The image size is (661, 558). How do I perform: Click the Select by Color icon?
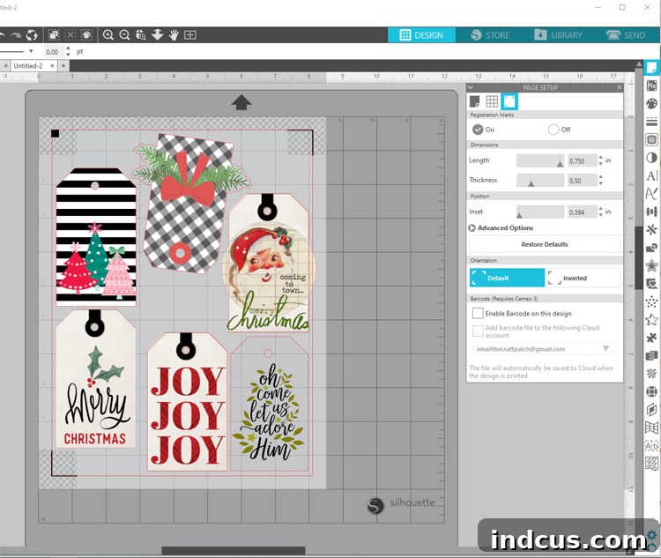click(x=87, y=35)
